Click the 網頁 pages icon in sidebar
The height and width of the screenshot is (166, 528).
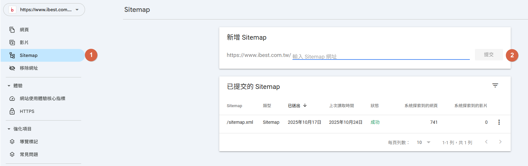12,30
